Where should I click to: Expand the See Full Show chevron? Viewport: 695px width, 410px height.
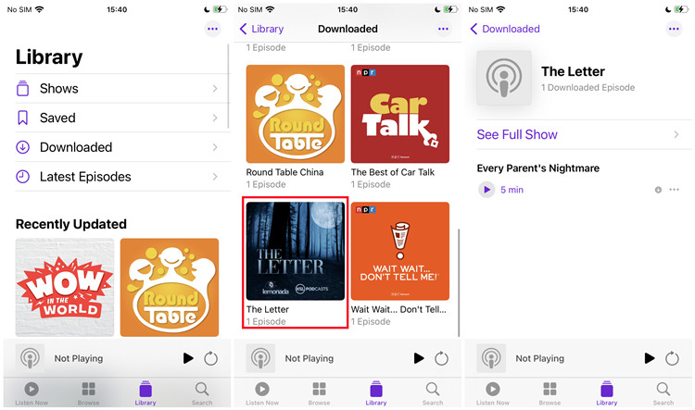point(676,134)
